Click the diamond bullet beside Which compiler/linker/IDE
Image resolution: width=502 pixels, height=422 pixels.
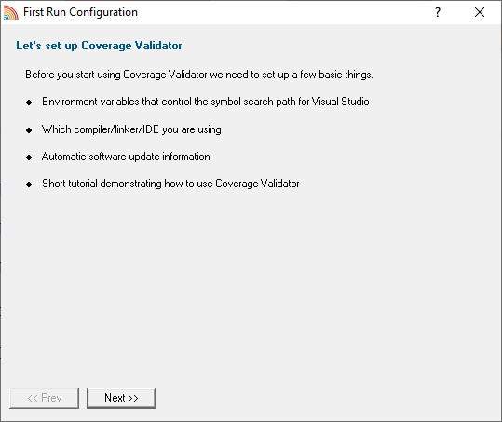29,130
